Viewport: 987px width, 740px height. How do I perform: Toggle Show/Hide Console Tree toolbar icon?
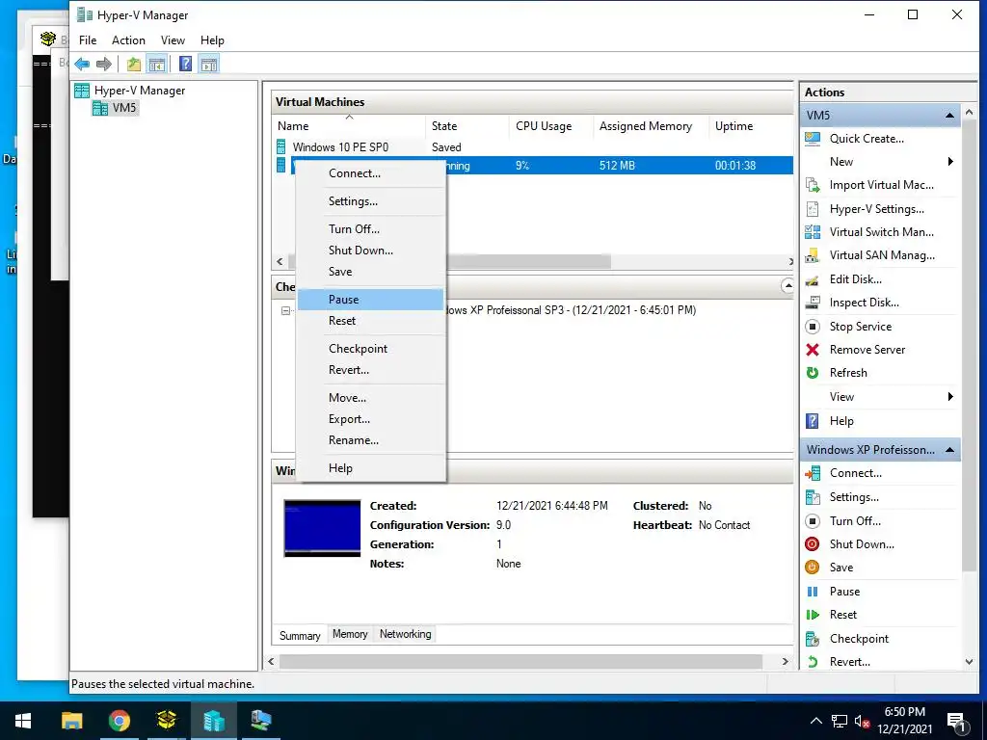[157, 64]
